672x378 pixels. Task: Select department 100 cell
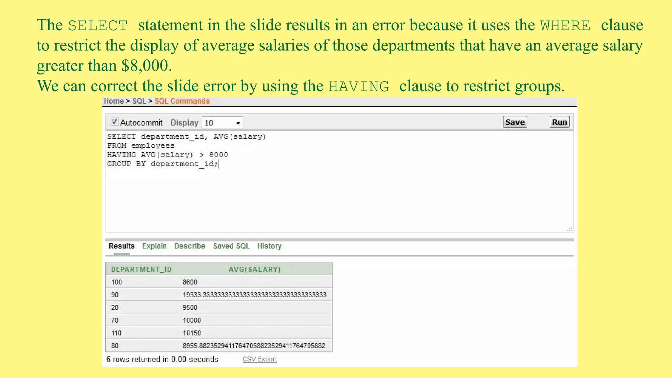coord(116,282)
